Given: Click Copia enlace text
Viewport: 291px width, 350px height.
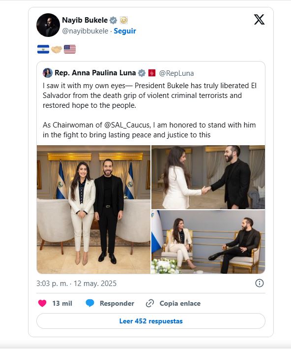Looking at the screenshot, I should 180,303.
